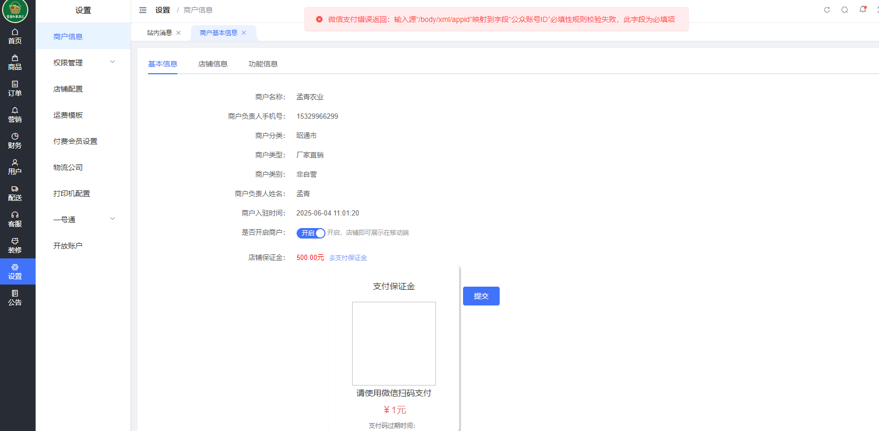Screen dimensions: 879x431
Task: Open the 用户 users sidebar icon
Action: coord(15,167)
